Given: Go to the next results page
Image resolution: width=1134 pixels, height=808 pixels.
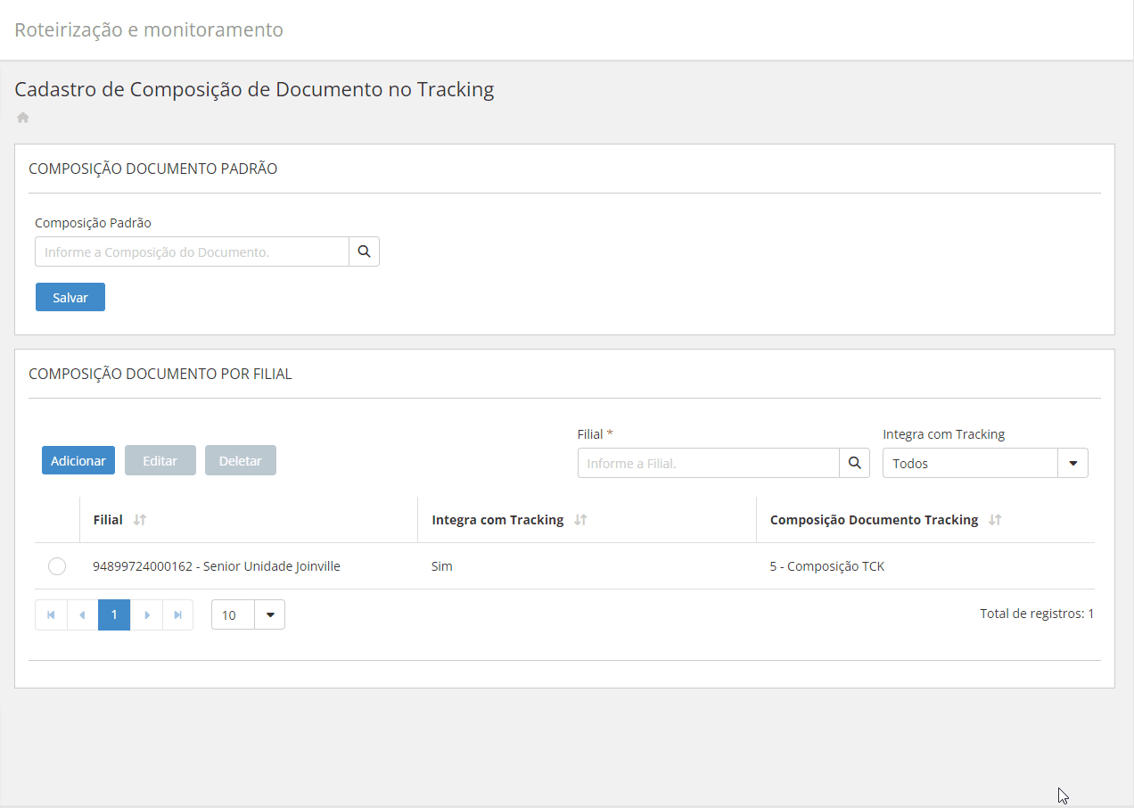Looking at the screenshot, I should click(147, 615).
